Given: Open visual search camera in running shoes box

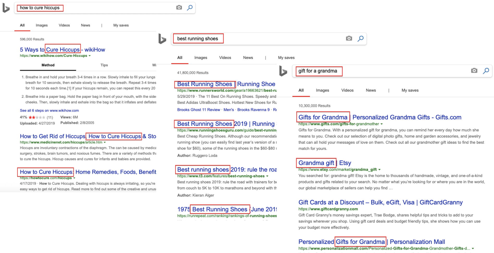Looking at the screenshot, I should (x=349, y=38).
